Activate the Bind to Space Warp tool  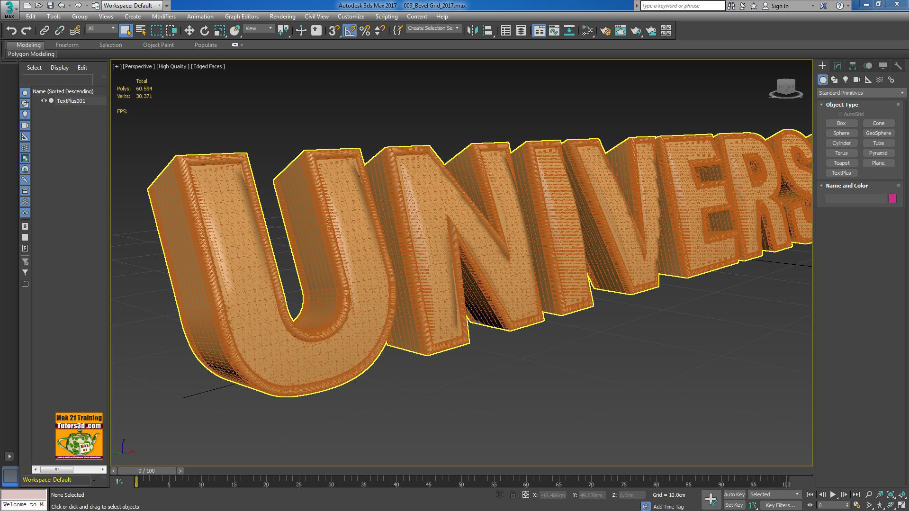pyautogui.click(x=75, y=31)
